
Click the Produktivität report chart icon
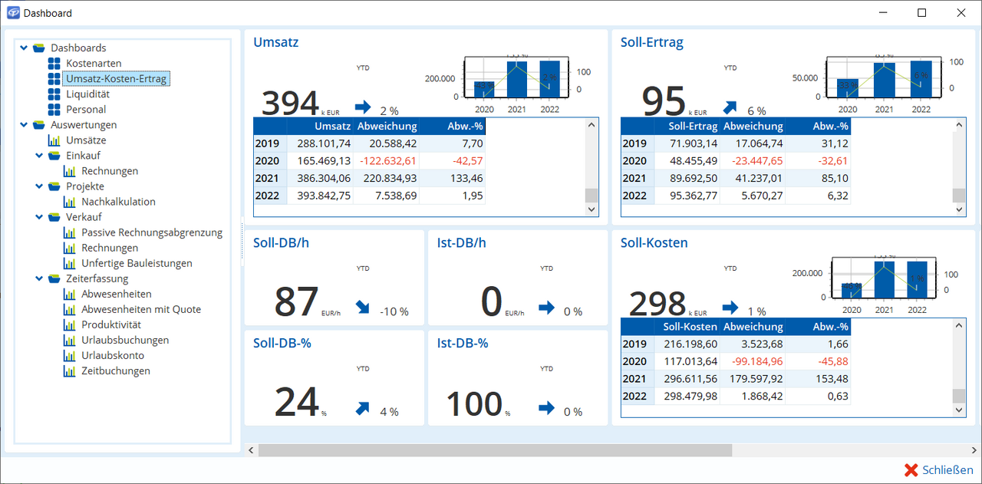pyautogui.click(x=69, y=324)
